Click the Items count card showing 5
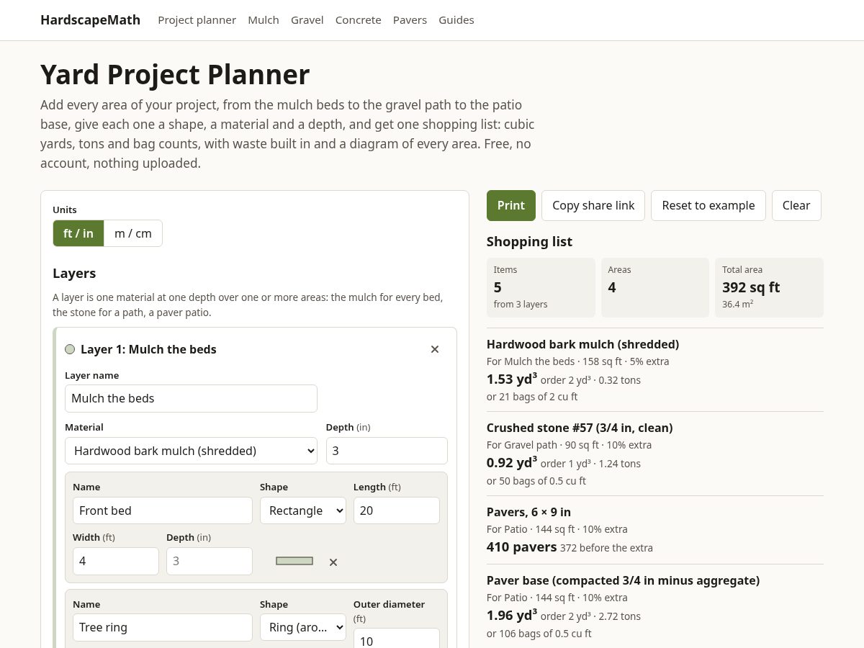Screen dimensions: 864x648 [541, 287]
